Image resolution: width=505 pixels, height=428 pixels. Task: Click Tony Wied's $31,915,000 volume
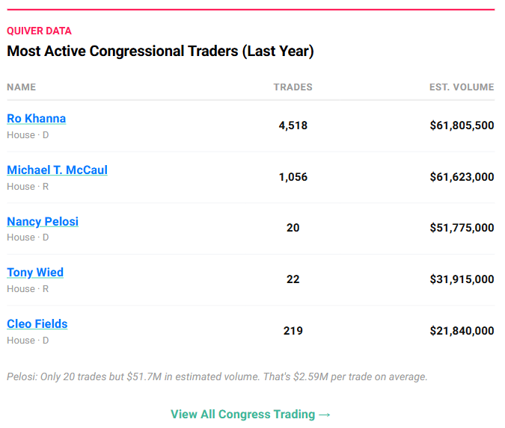click(x=462, y=279)
